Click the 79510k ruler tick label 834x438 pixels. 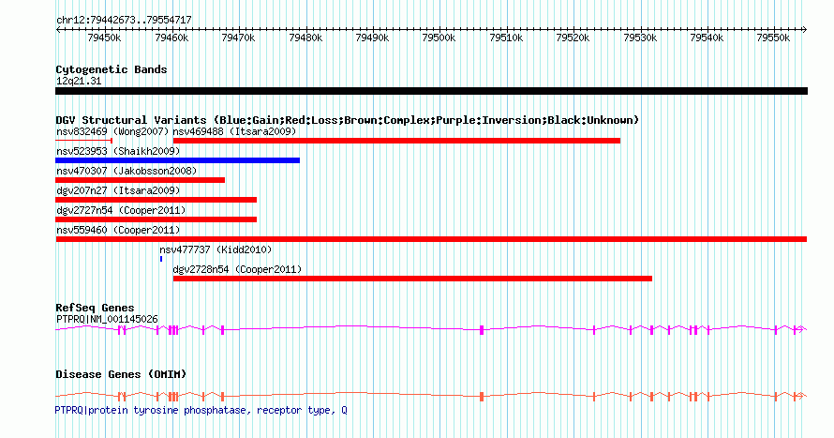click(x=506, y=38)
